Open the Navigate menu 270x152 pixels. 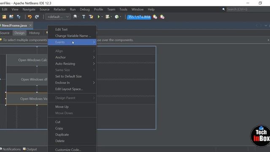29,9
